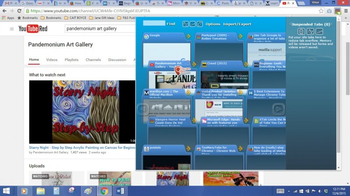Click the Chrome address bar URL

point(90,11)
